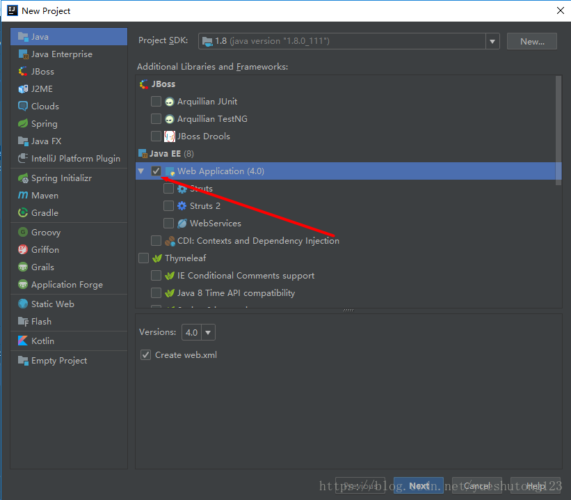The width and height of the screenshot is (571, 500).
Task: Collapse the Web Application tree node
Action: (x=141, y=171)
